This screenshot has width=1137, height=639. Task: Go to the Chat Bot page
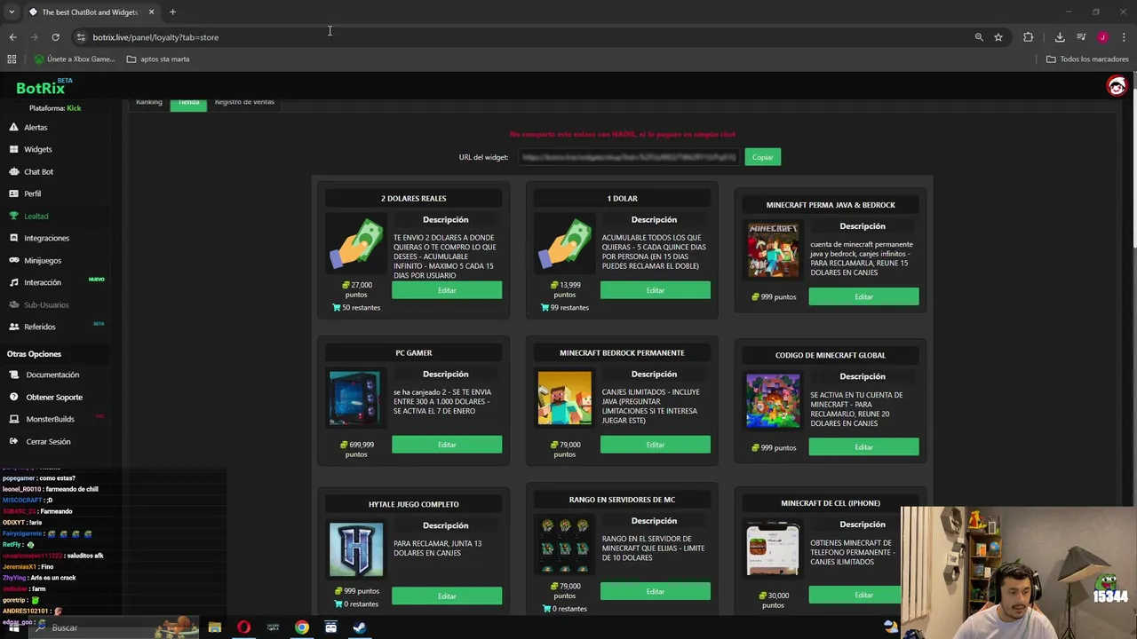[x=38, y=171]
